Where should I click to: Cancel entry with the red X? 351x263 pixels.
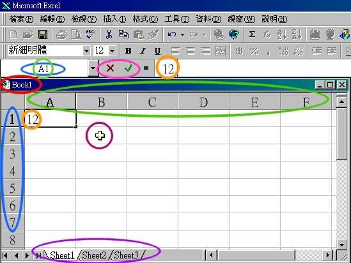(x=110, y=68)
